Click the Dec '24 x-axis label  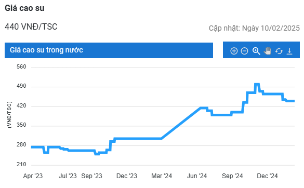pos(267,176)
